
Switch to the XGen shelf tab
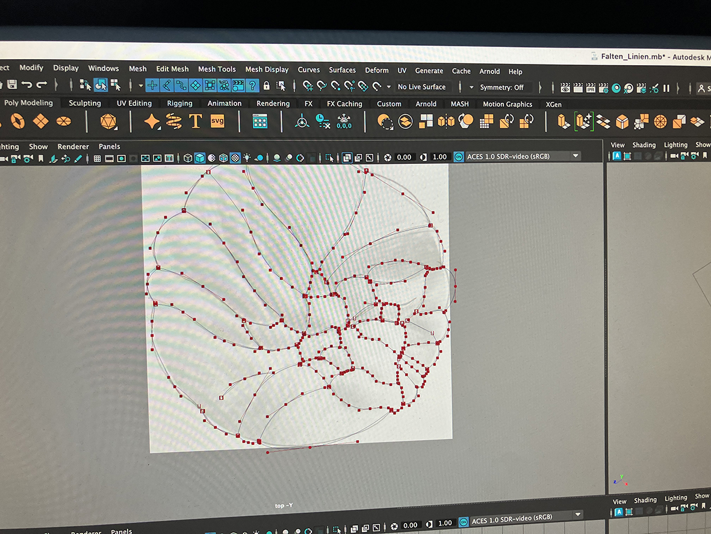tap(553, 104)
